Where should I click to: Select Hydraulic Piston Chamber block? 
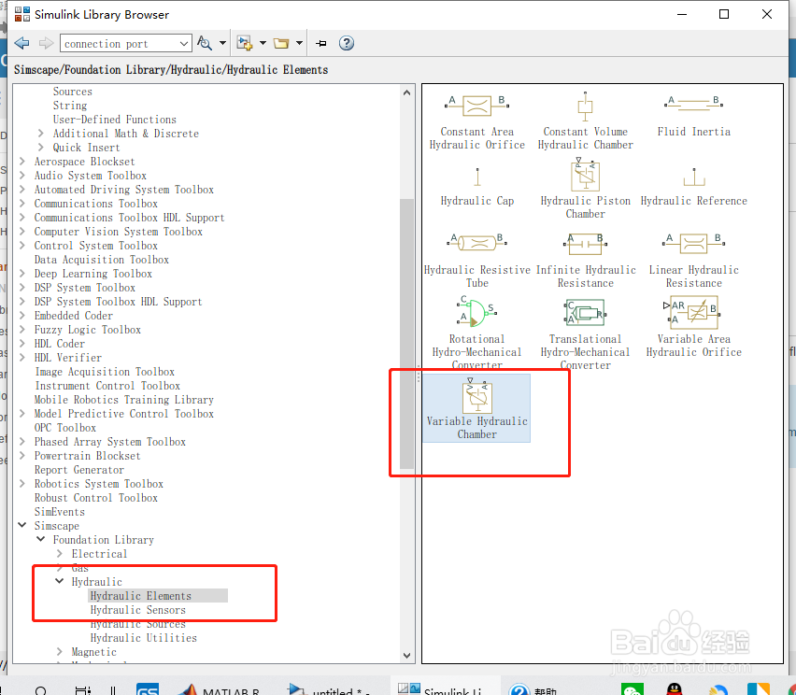pyautogui.click(x=586, y=189)
